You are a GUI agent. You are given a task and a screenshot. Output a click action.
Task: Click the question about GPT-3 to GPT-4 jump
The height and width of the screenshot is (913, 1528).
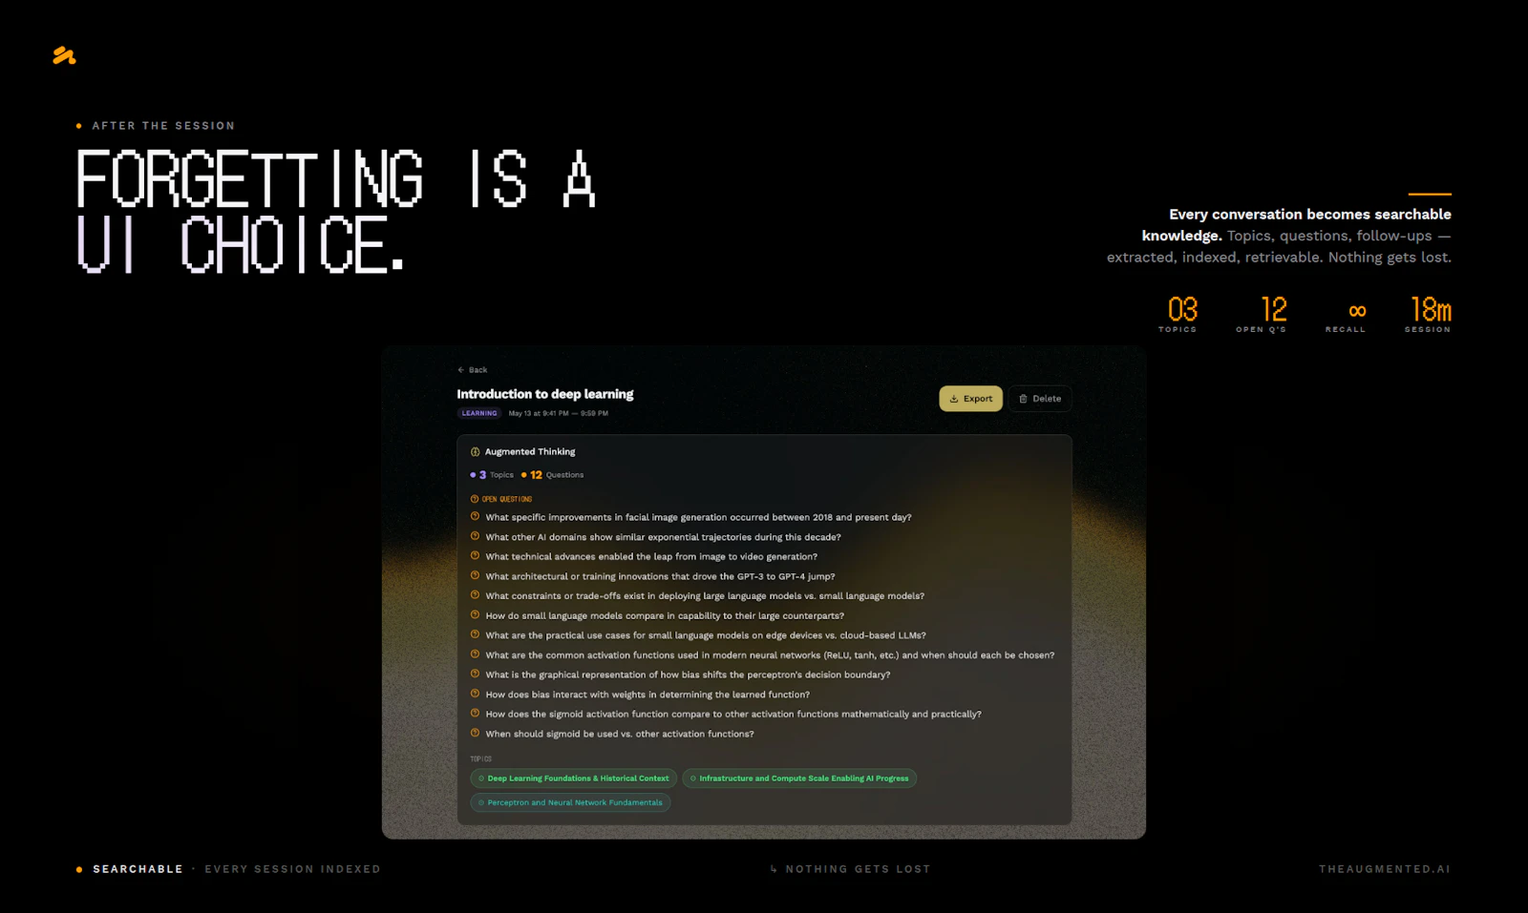[x=660, y=576]
